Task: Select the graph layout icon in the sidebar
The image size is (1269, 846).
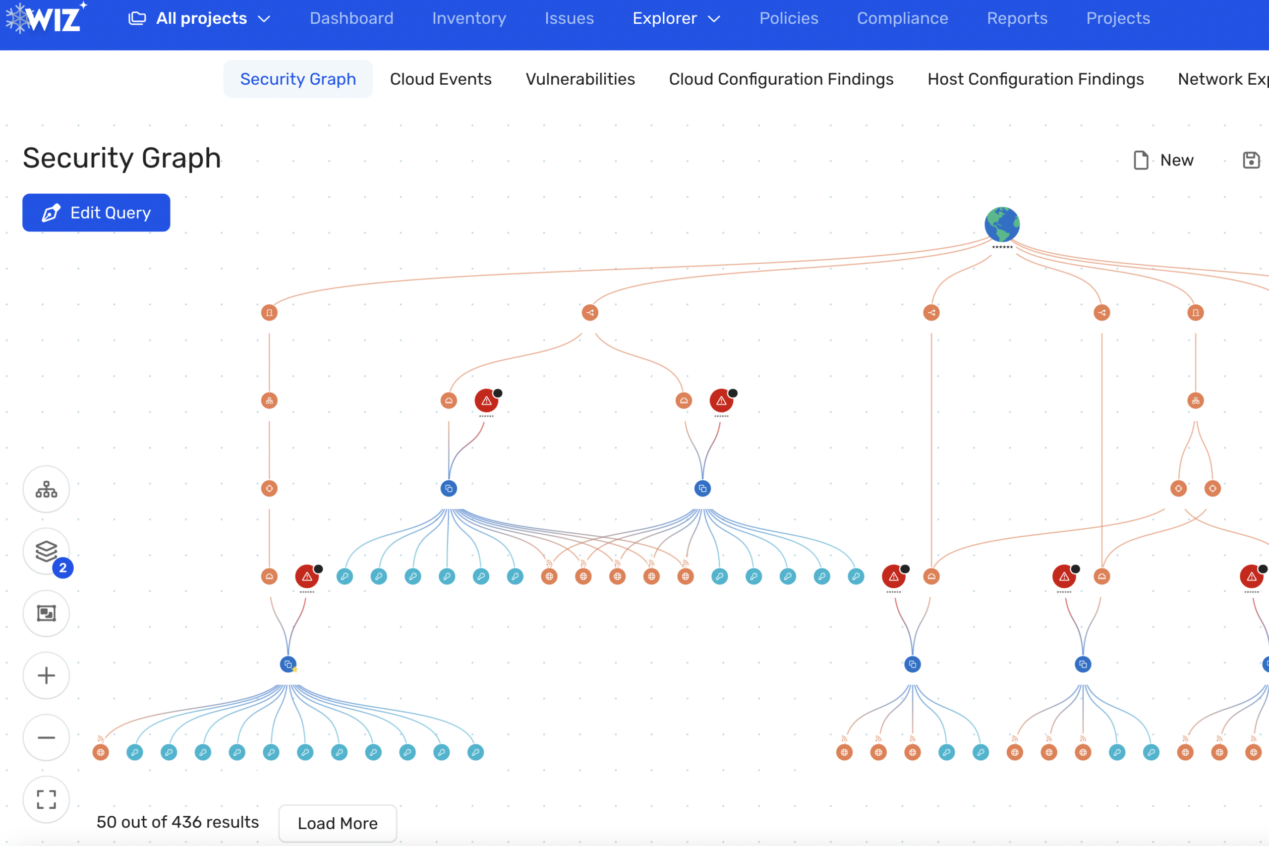Action: [46, 489]
